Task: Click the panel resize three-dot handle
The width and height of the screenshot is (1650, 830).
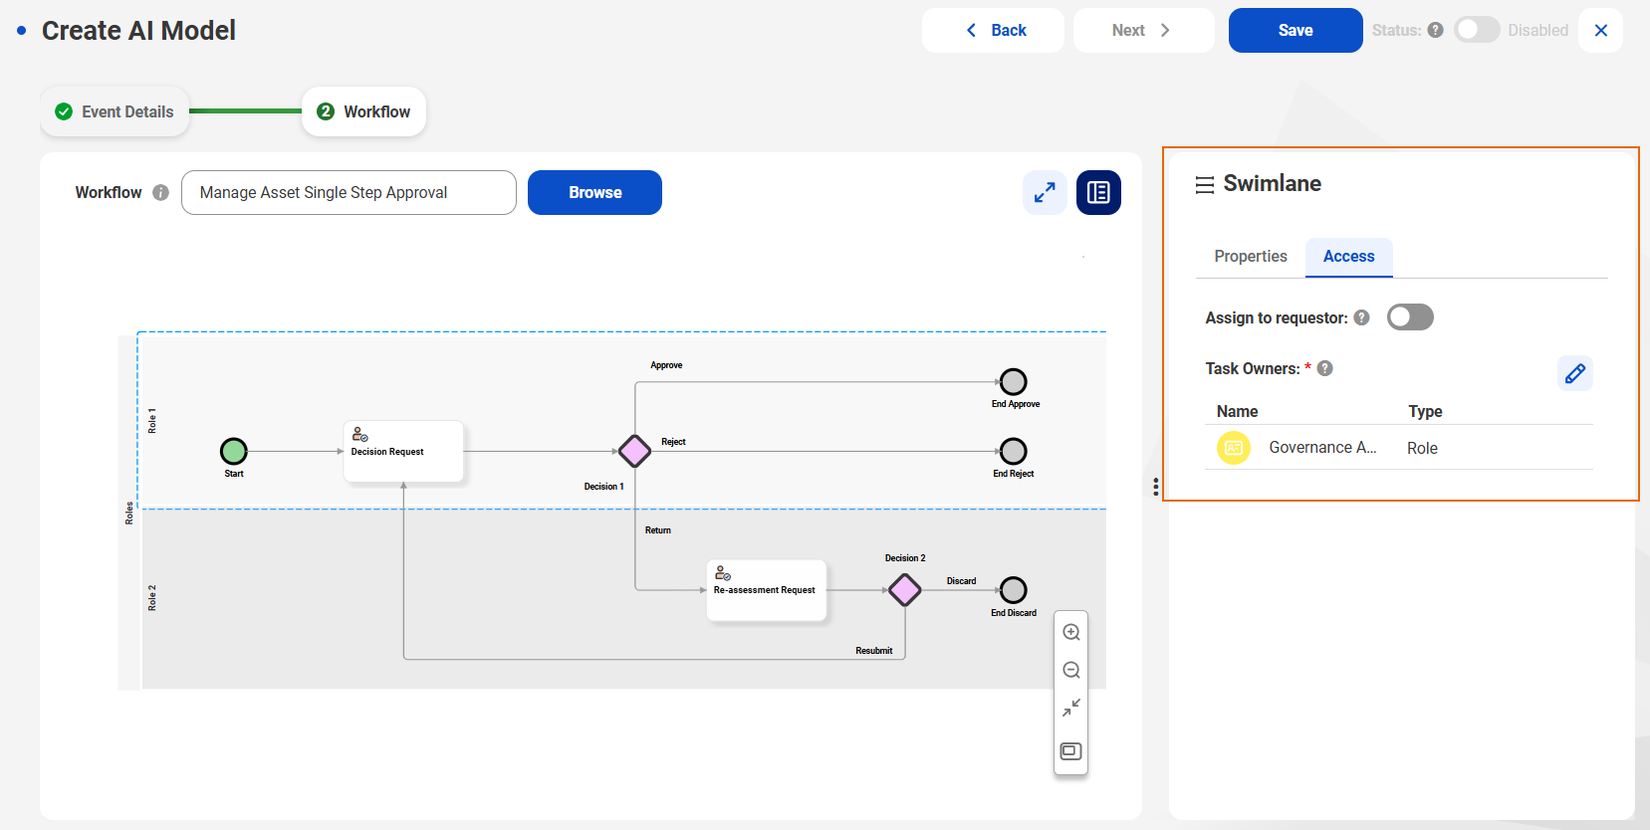Action: pyautogui.click(x=1155, y=487)
